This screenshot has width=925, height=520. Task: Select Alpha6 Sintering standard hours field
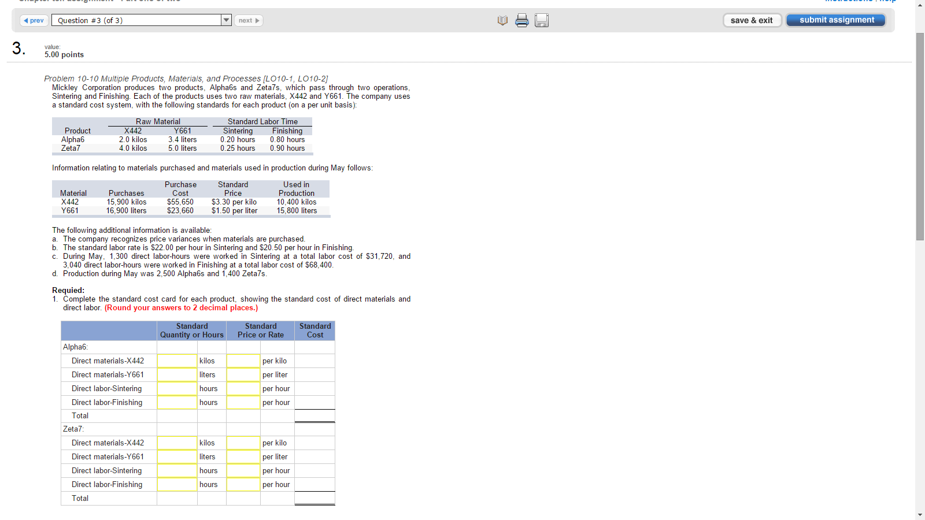tap(177, 389)
